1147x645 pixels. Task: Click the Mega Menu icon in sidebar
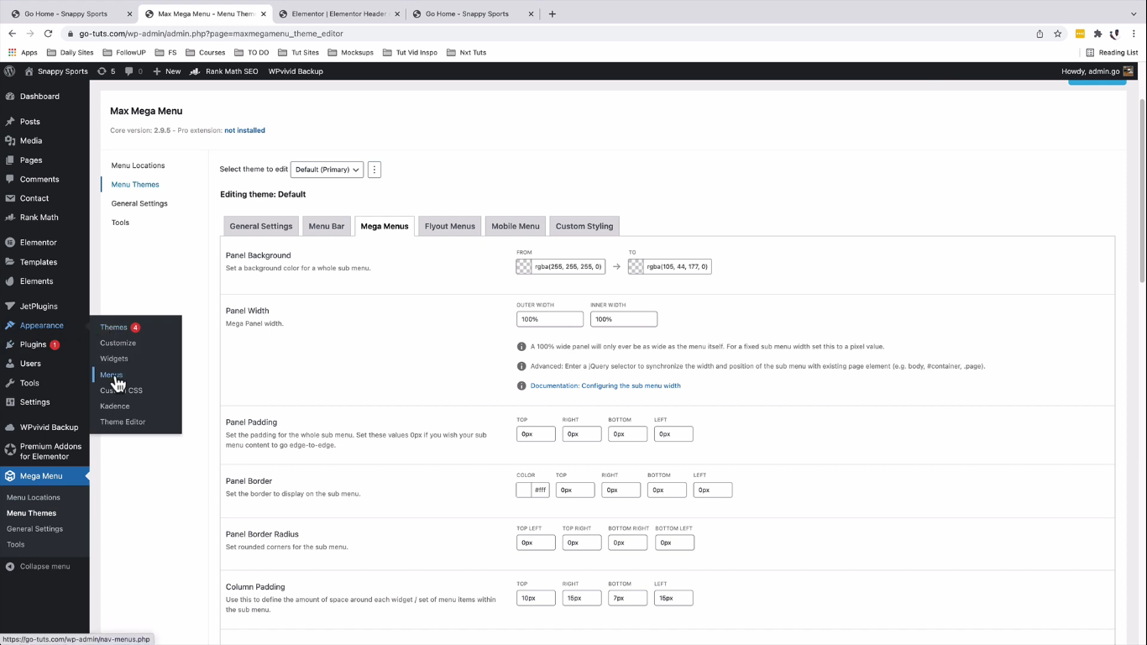pos(10,476)
